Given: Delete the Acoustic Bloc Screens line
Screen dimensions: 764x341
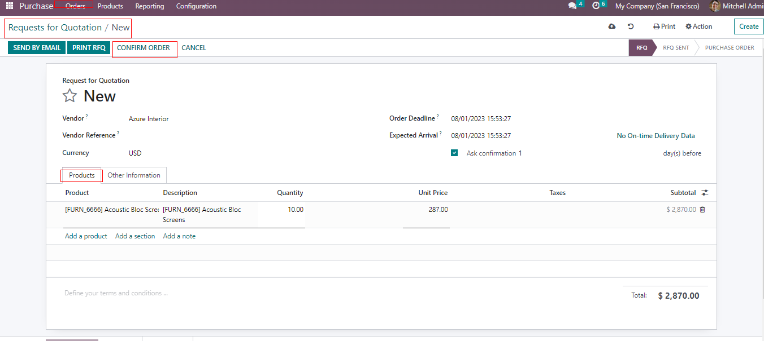Looking at the screenshot, I should coord(702,210).
